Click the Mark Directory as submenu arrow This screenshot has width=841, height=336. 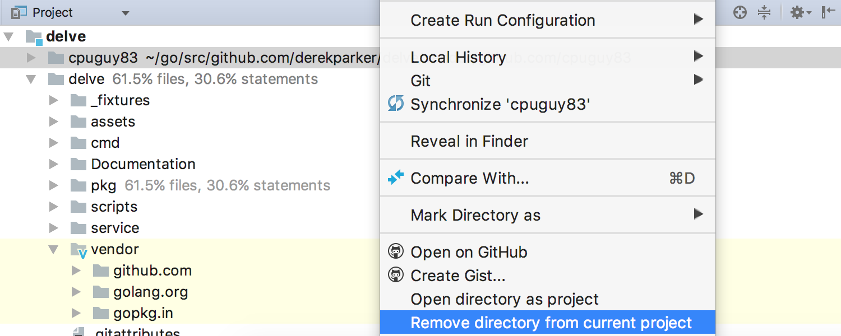tap(698, 214)
